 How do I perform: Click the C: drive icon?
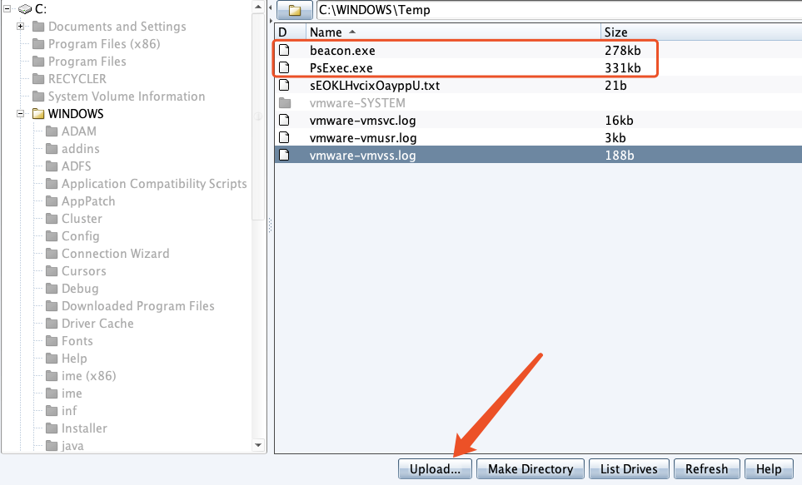click(x=24, y=8)
